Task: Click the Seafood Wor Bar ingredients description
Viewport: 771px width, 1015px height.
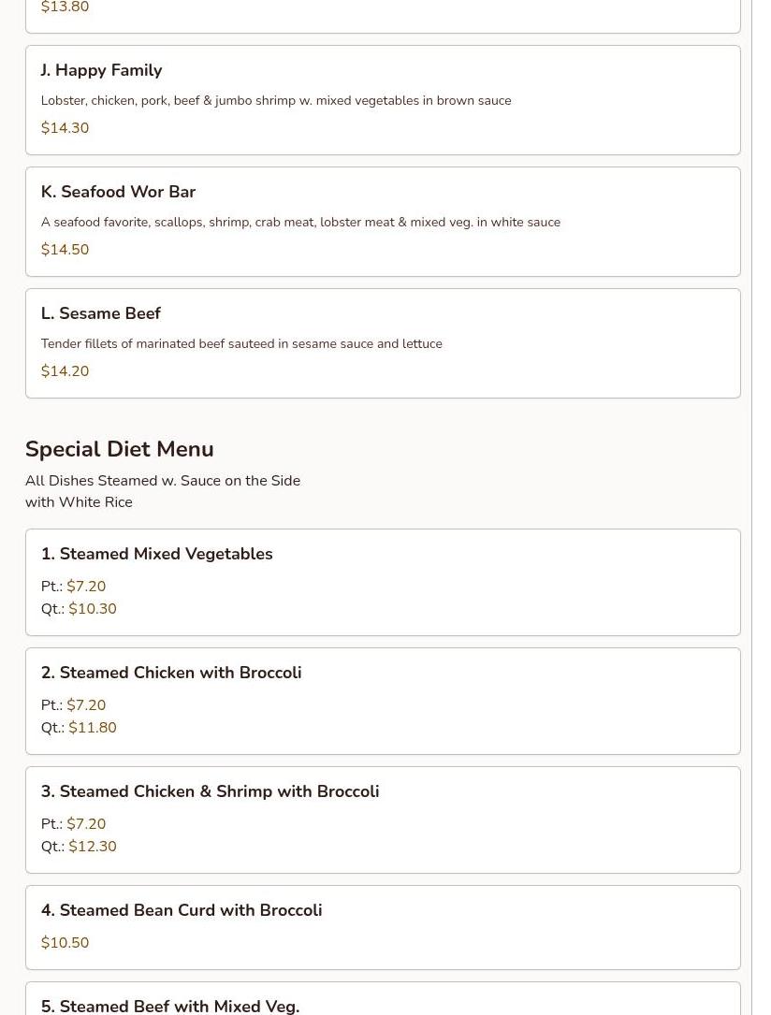Action: (x=300, y=222)
